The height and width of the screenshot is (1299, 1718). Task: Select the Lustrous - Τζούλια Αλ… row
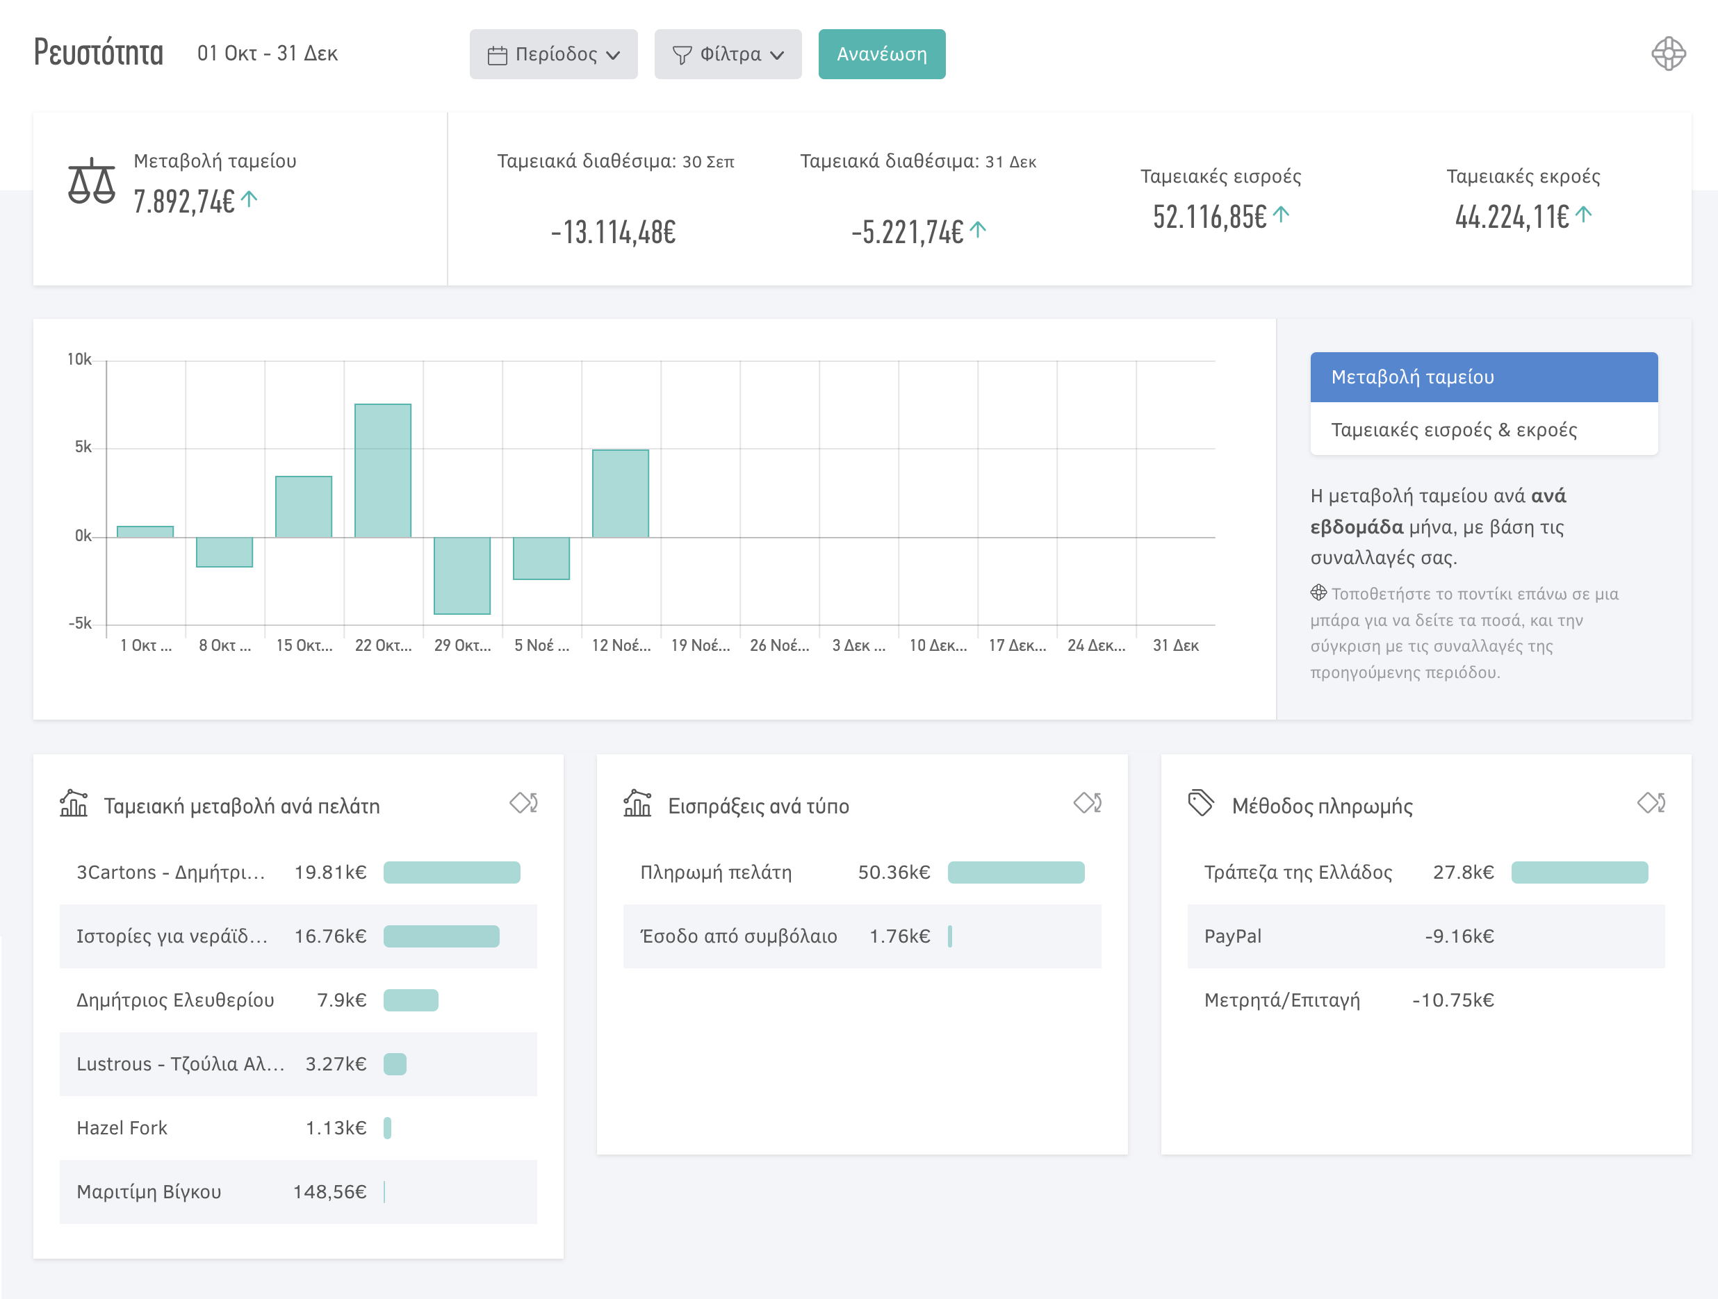tap(298, 1064)
